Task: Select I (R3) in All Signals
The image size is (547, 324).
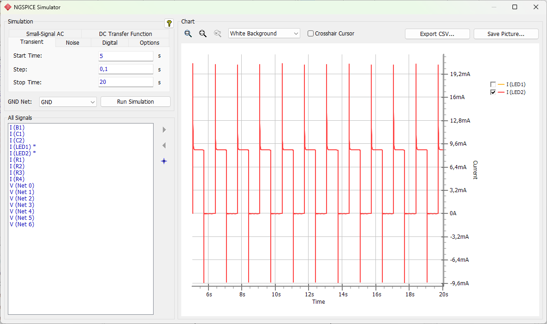Action: 17,173
